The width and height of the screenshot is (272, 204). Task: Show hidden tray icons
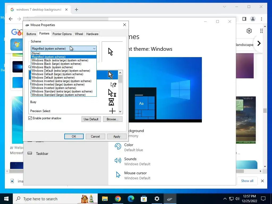point(225,199)
